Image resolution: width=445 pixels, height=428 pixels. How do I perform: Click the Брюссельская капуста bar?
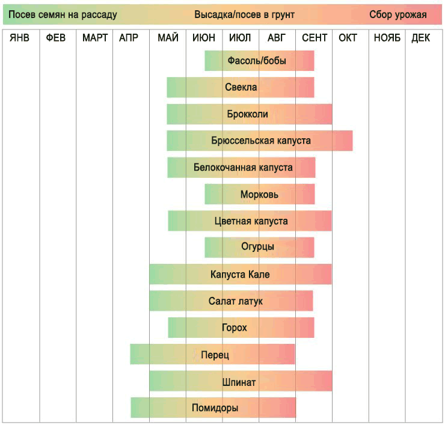(x=260, y=141)
